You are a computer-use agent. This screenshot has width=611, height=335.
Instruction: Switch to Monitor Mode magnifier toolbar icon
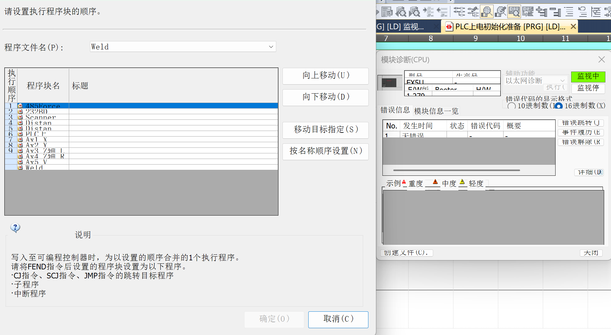[486, 12]
